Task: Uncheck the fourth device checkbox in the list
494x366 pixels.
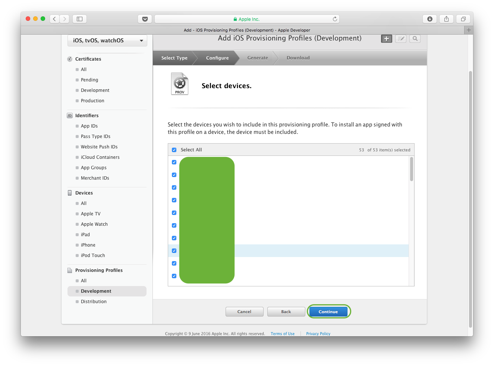Action: click(x=174, y=200)
